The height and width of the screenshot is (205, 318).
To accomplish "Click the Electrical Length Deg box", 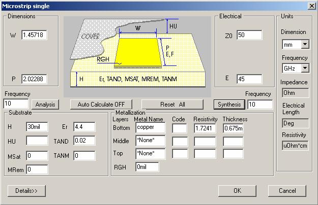I will [296, 123].
